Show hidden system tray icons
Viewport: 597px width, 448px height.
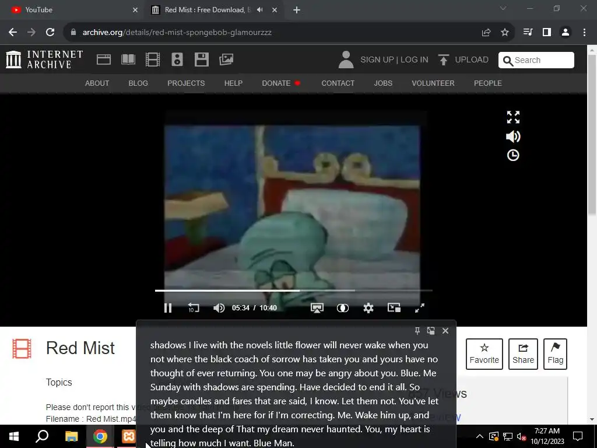[x=480, y=436]
